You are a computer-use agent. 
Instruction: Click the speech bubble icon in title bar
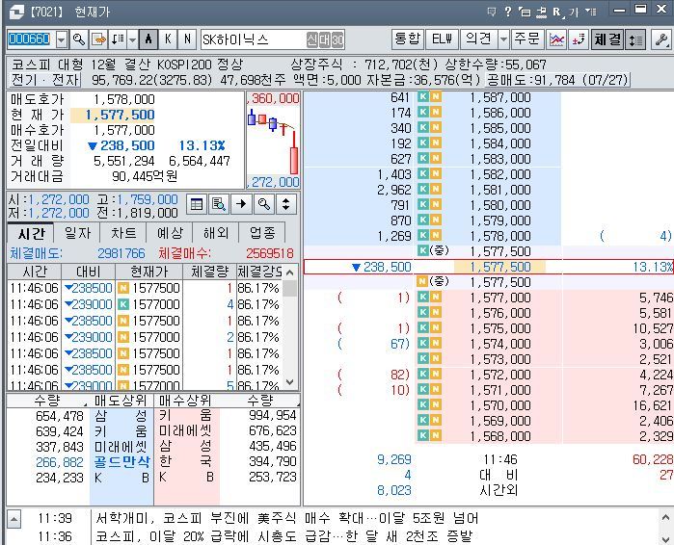pyautogui.click(x=492, y=12)
